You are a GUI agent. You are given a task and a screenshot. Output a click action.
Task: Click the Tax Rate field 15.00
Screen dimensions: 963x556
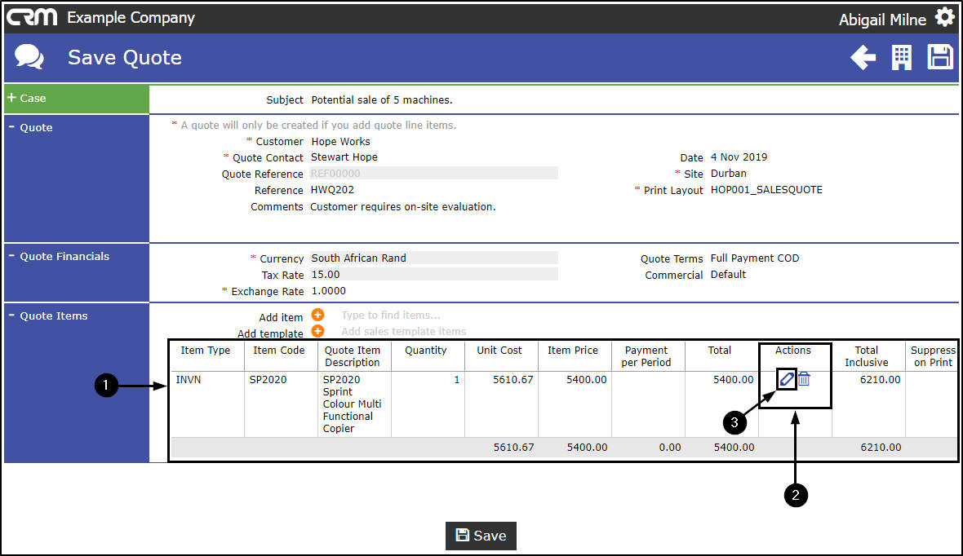point(433,274)
